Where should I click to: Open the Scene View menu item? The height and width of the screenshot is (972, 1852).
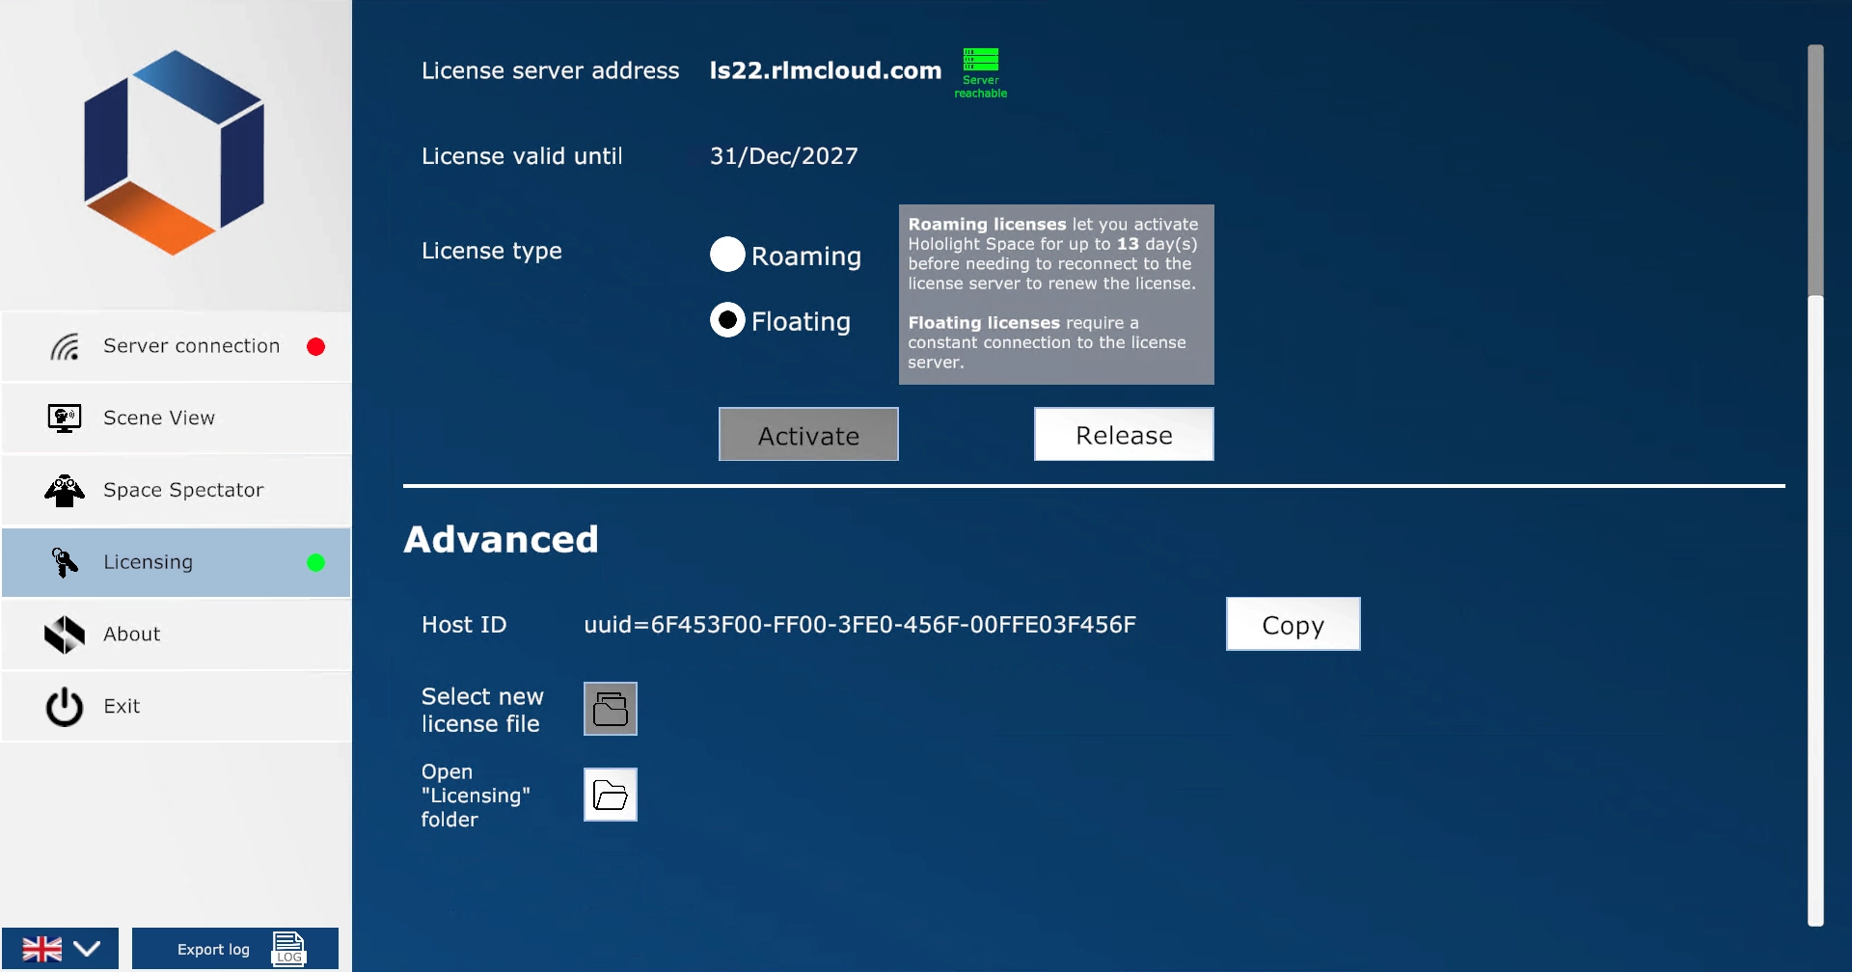[x=177, y=418]
